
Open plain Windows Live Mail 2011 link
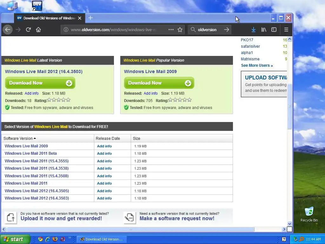coord(26,183)
